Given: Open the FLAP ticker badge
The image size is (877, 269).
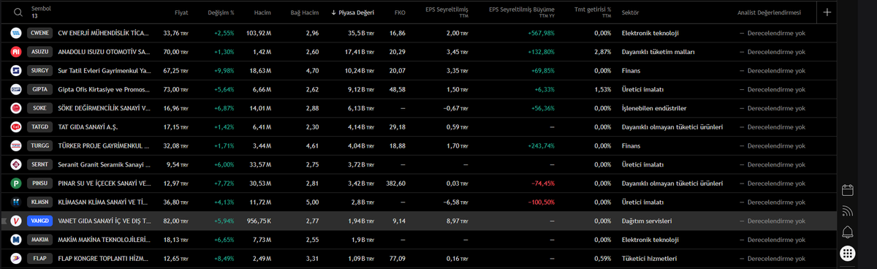Looking at the screenshot, I should pyautogui.click(x=39, y=258).
